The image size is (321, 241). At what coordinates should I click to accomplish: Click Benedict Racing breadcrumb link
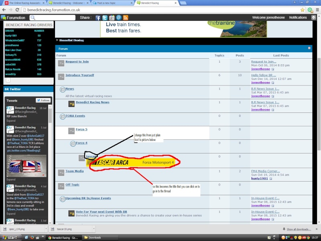(71, 40)
